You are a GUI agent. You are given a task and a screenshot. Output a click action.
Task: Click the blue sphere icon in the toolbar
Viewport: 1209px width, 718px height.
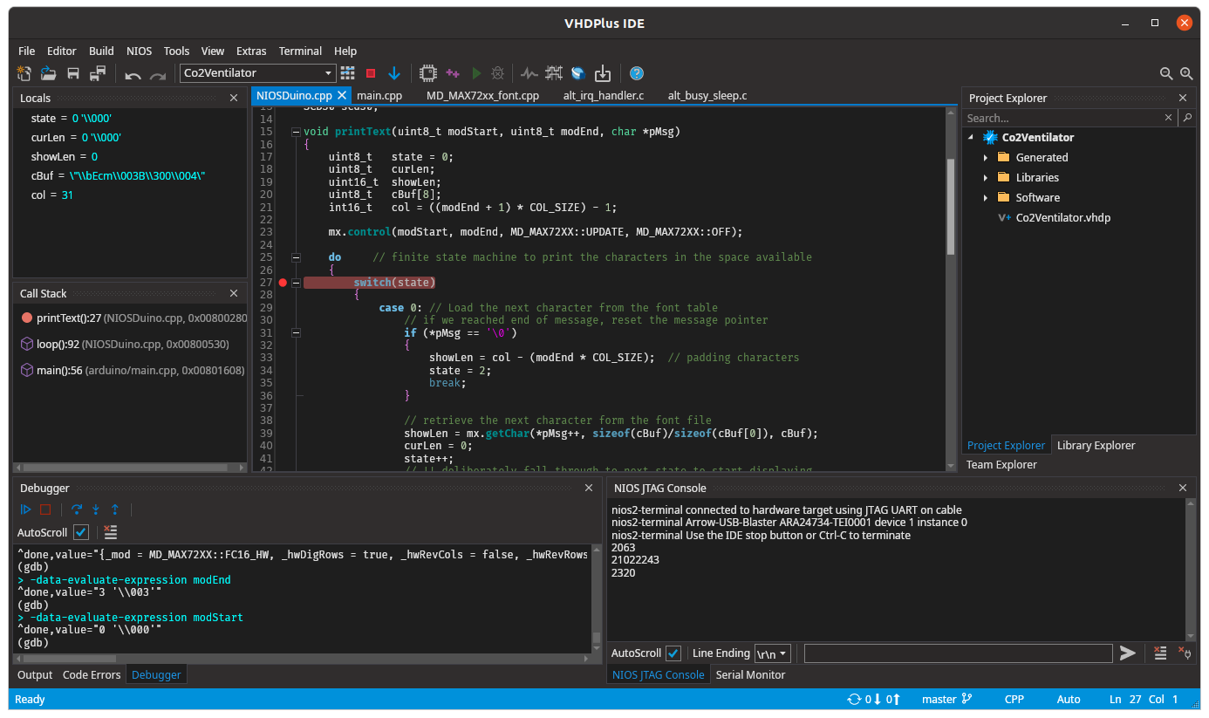pyautogui.click(x=577, y=73)
